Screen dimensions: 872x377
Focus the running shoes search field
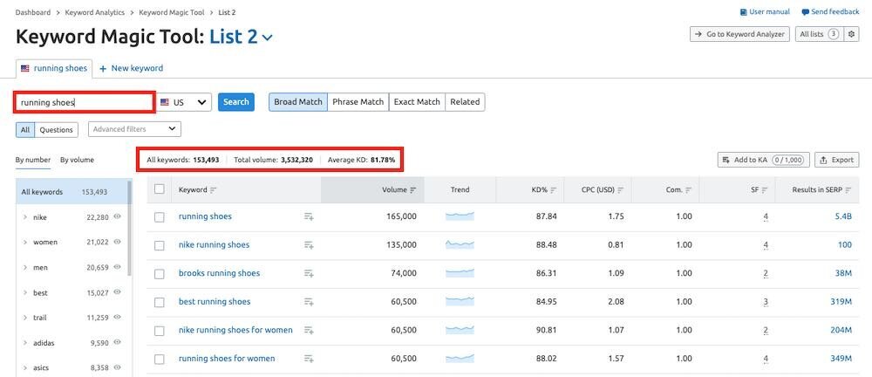pyautogui.click(x=84, y=102)
